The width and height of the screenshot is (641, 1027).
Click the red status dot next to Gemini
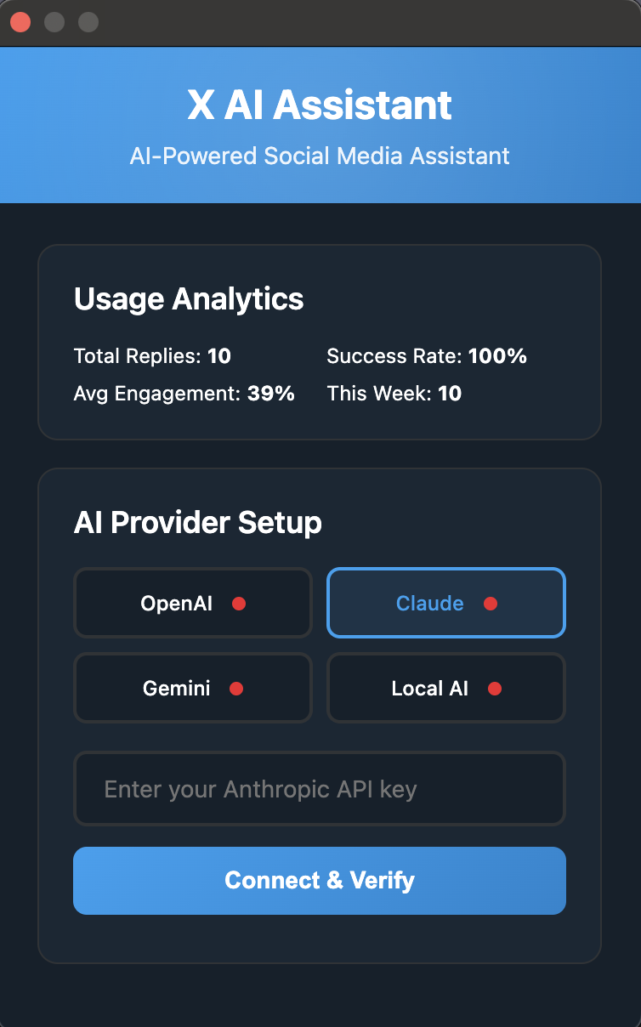[x=238, y=689]
